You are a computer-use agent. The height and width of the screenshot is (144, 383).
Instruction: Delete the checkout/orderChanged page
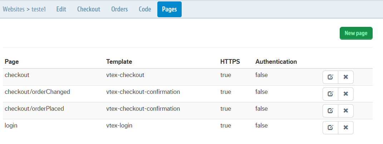345,94
